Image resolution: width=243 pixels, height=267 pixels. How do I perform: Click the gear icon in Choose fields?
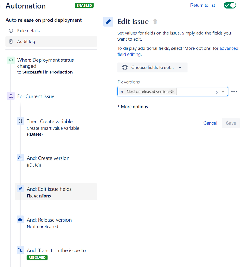click(125, 67)
